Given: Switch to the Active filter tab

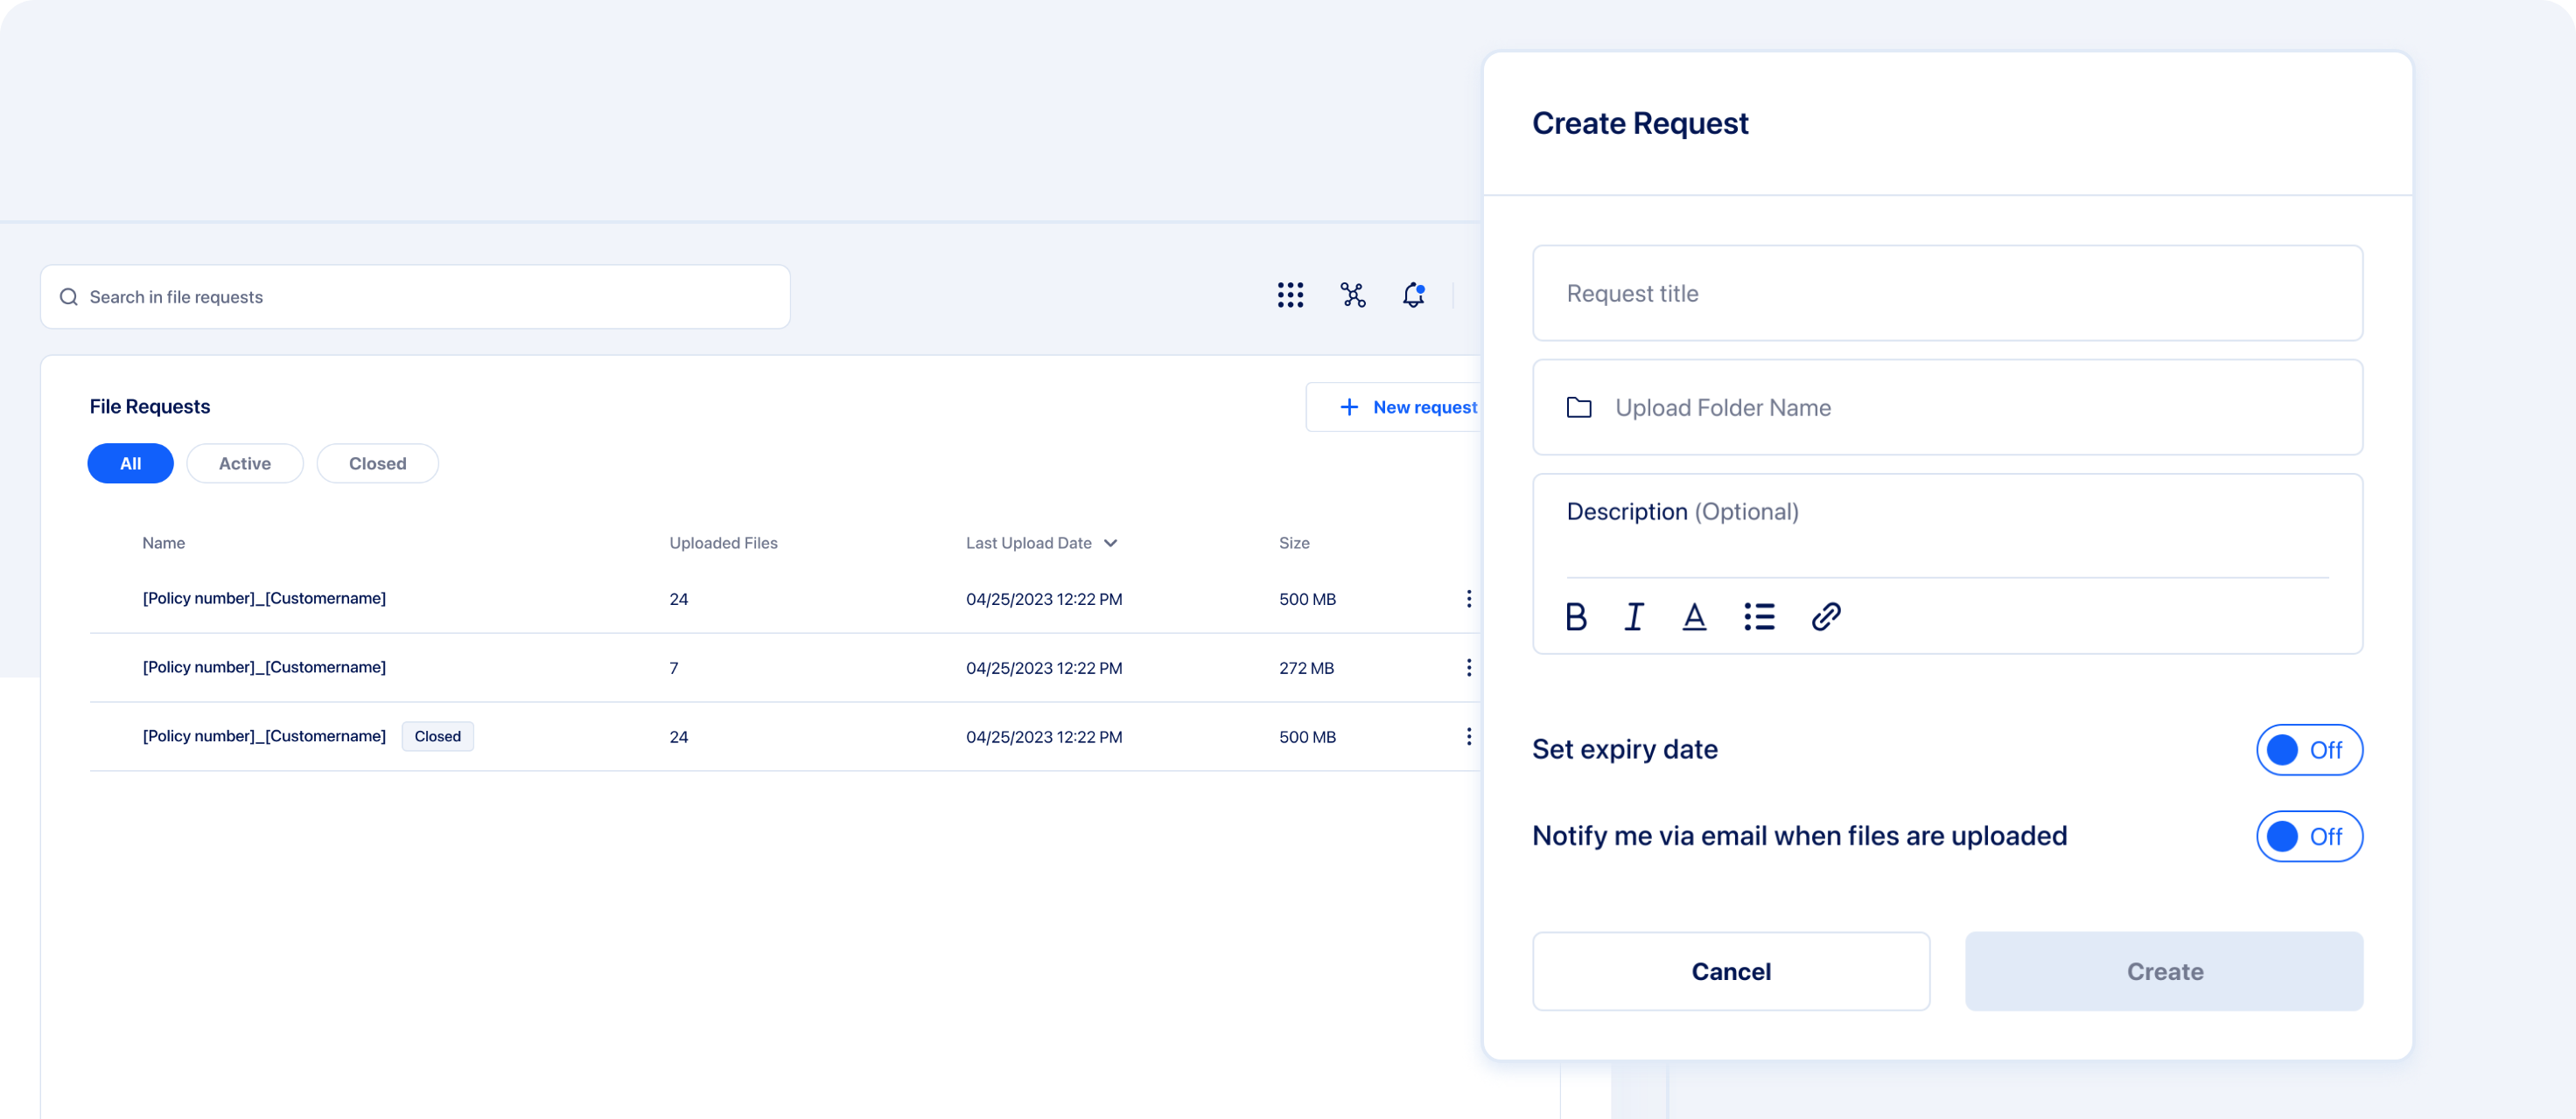Looking at the screenshot, I should pos(245,463).
